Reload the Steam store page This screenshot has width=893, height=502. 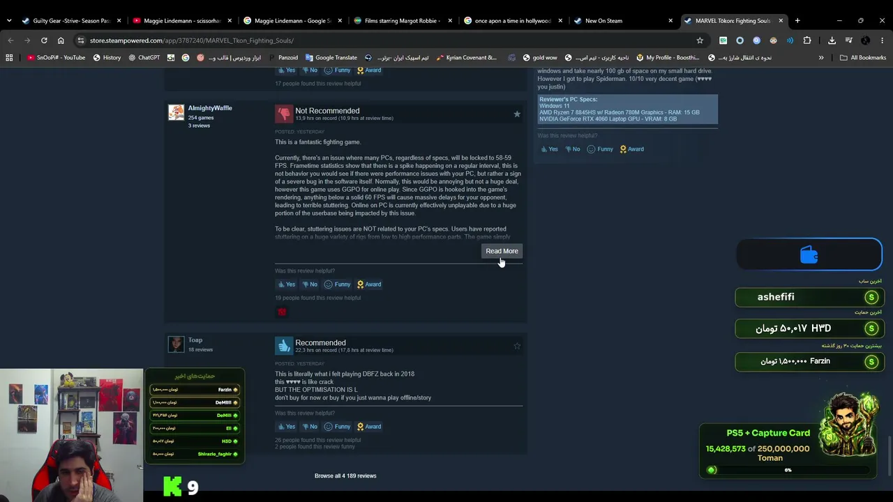pyautogui.click(x=44, y=40)
